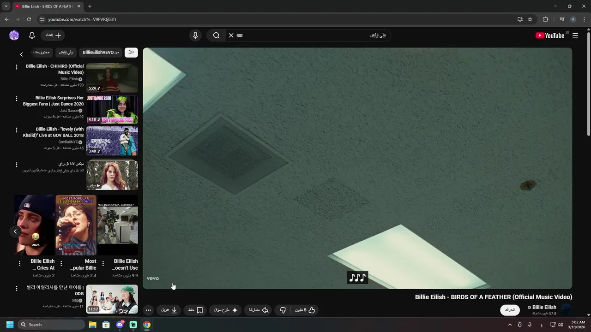This screenshot has height=332, width=591.
Task: Clear the search box with the X icon
Action: coord(231,36)
